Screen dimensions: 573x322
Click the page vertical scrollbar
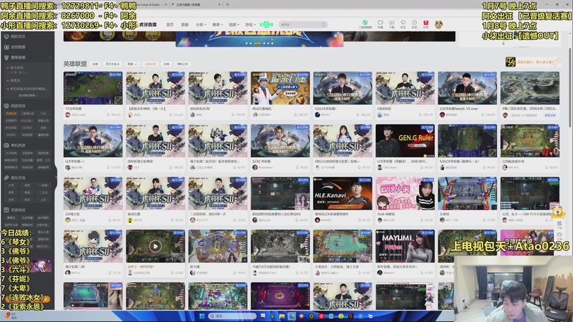point(570,87)
